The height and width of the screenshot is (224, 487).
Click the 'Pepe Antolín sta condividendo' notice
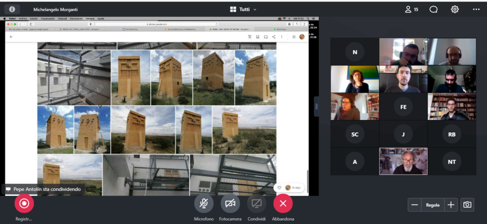pos(43,189)
